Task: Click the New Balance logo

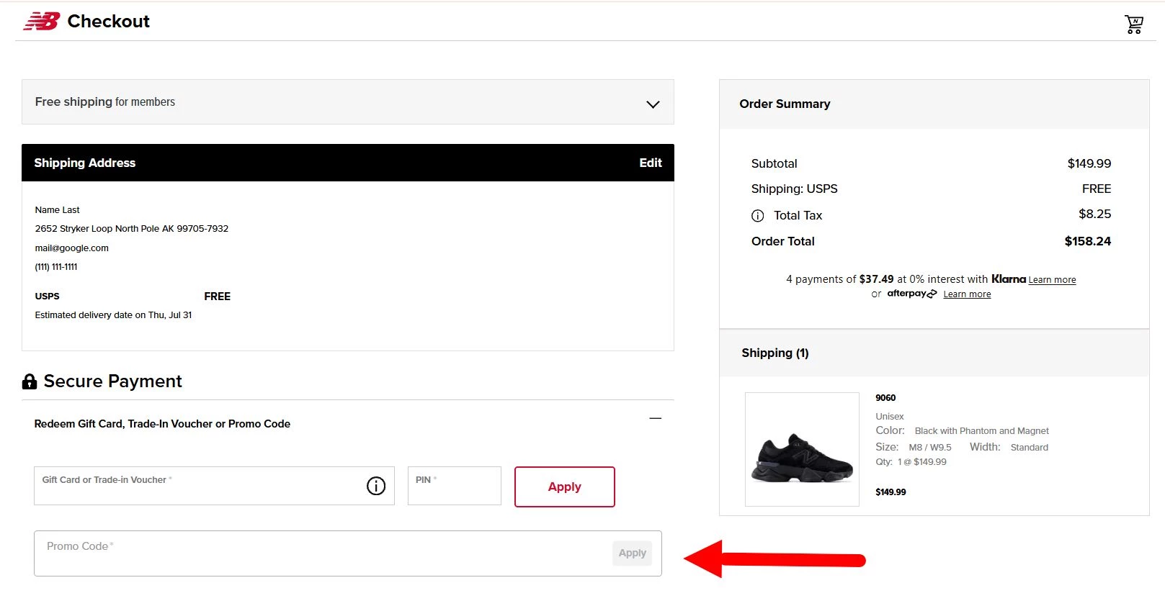Action: click(41, 22)
